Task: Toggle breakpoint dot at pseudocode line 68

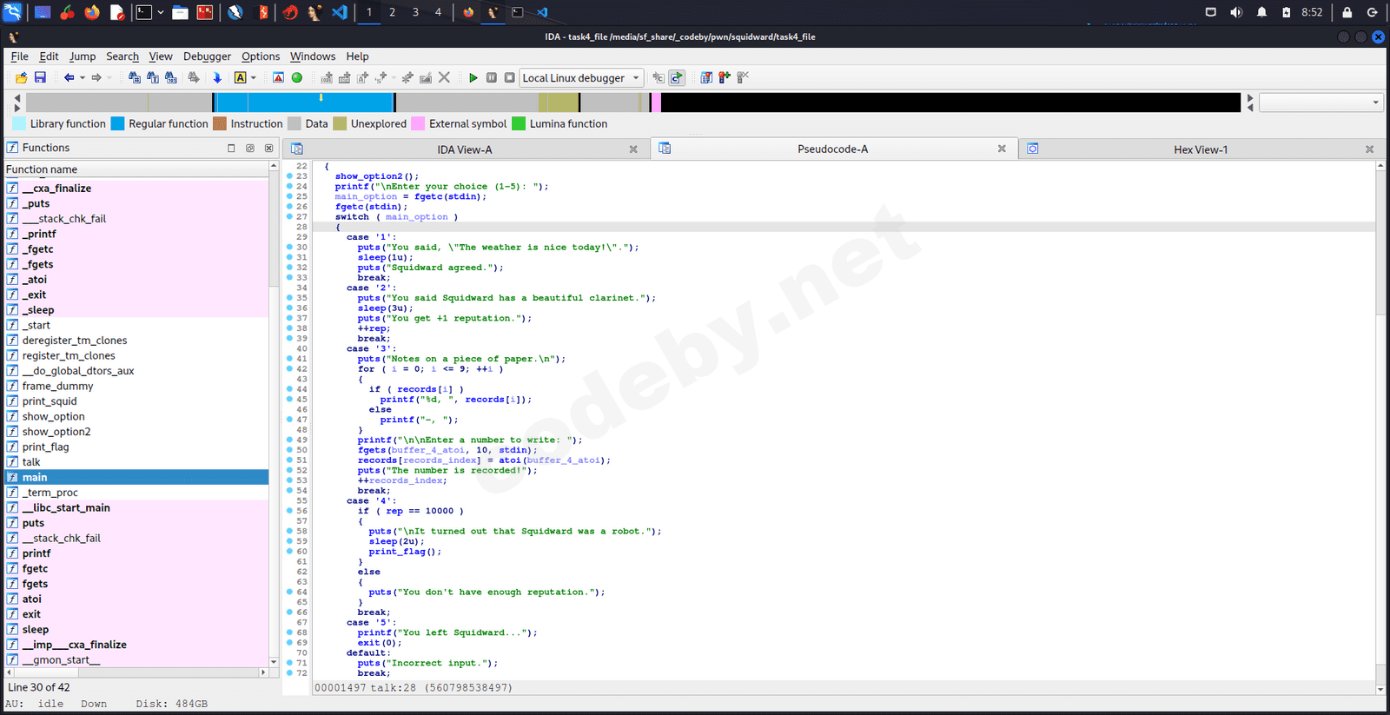Action: pos(289,632)
